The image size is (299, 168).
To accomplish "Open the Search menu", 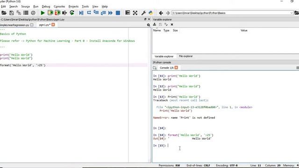I will coord(14,7).
